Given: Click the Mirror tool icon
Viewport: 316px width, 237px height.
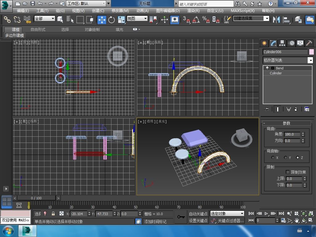Looking at the screenshot, I should pos(276,19).
